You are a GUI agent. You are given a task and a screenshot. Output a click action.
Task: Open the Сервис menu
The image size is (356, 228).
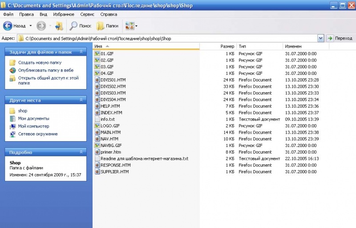pos(87,14)
